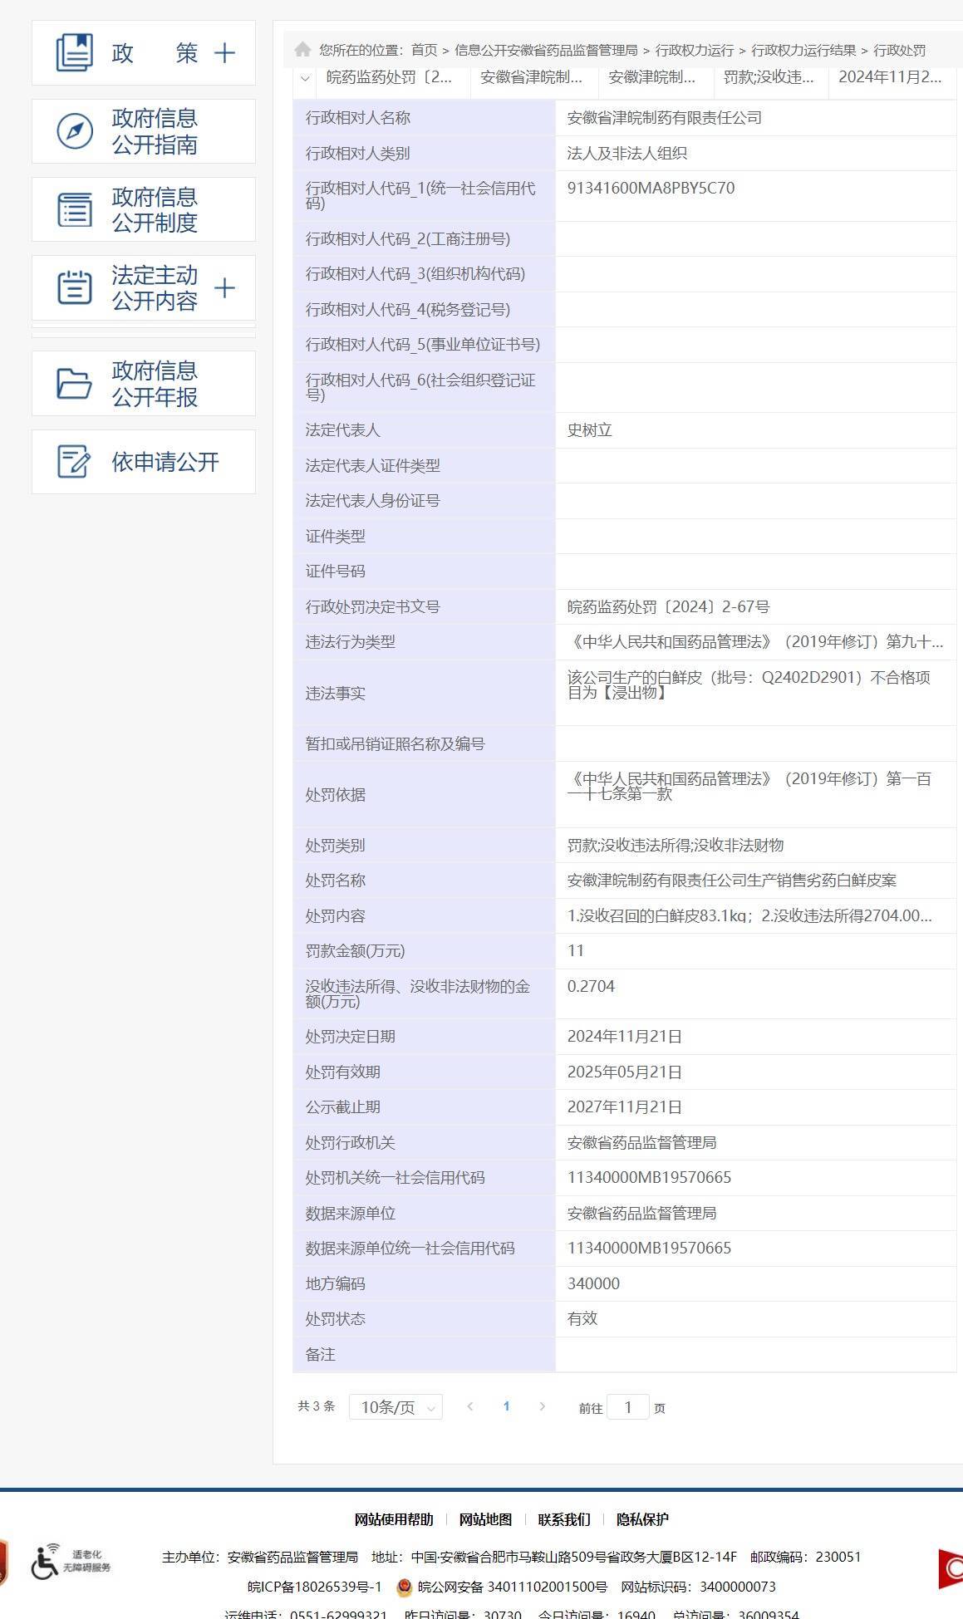This screenshot has width=963, height=1619.
Task: Select page number 1
Action: tap(506, 1406)
